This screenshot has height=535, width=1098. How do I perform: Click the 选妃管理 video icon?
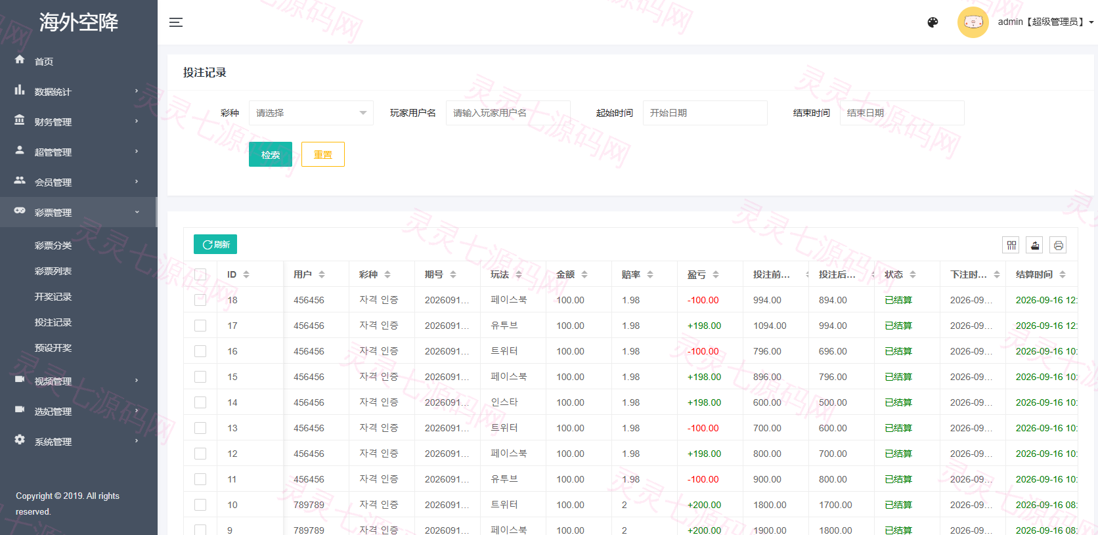pos(20,410)
